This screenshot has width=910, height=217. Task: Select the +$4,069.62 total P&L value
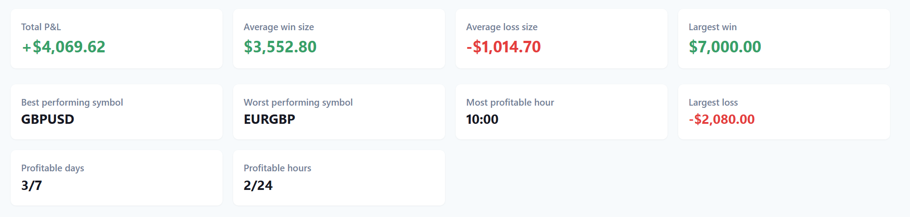tap(64, 47)
